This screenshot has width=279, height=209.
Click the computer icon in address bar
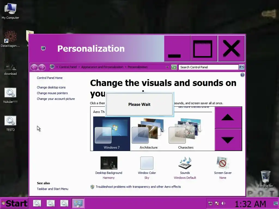click(52, 67)
